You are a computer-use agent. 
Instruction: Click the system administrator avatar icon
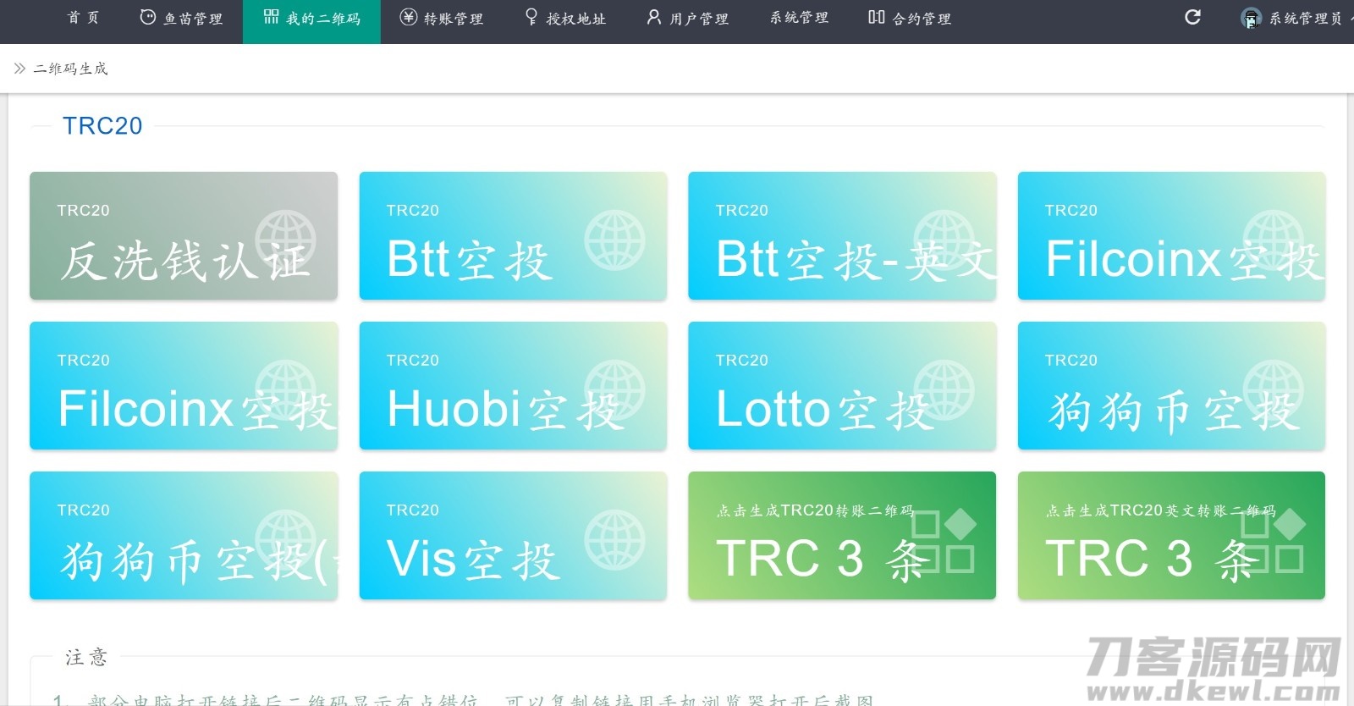(1250, 19)
